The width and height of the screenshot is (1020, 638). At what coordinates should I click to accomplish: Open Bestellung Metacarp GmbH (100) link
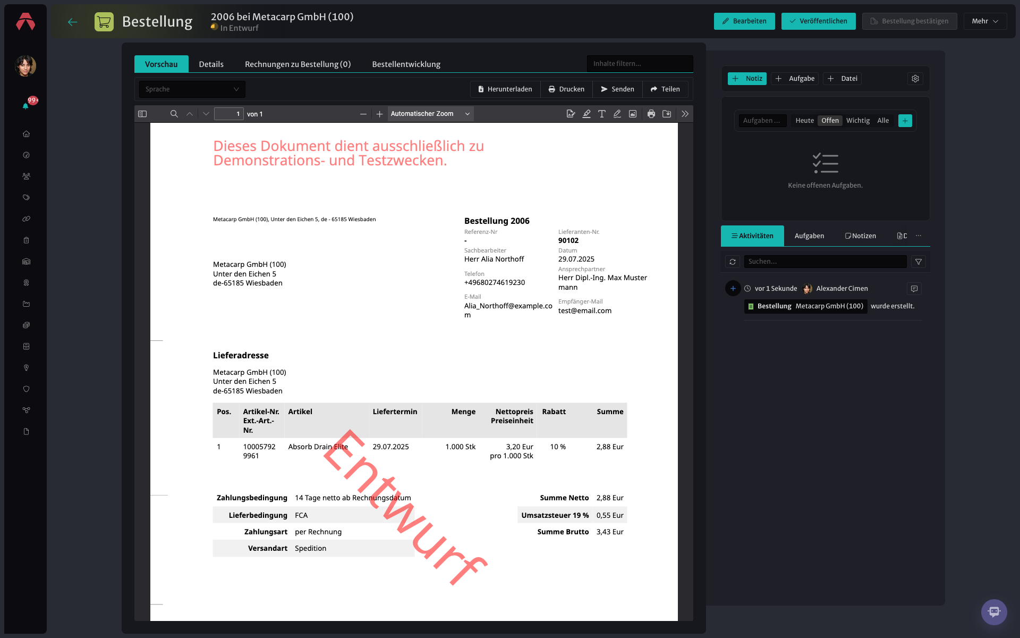click(806, 306)
